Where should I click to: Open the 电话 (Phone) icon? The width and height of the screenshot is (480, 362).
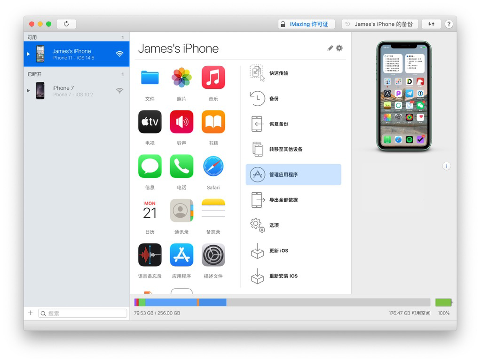pos(181,166)
